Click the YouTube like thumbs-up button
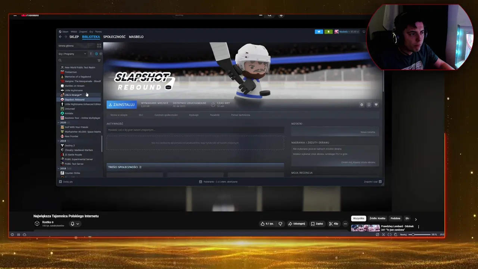Image resolution: width=478 pixels, height=269 pixels. [267, 224]
